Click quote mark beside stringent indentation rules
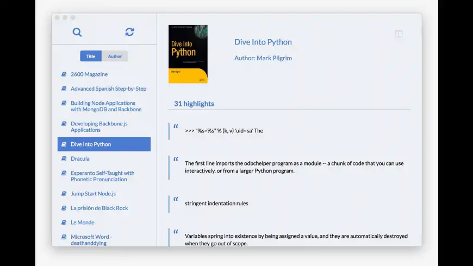Screen dimensions: 473x266 pyautogui.click(x=176, y=199)
